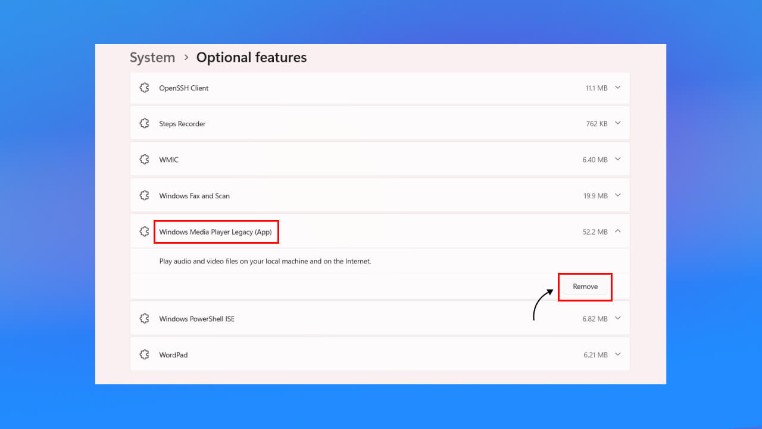
Task: Expand the Steps Recorder chevron
Action: (617, 123)
